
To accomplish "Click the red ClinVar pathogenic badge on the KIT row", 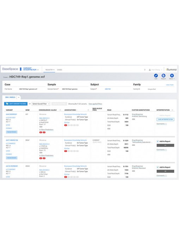I will pos(66,125).
